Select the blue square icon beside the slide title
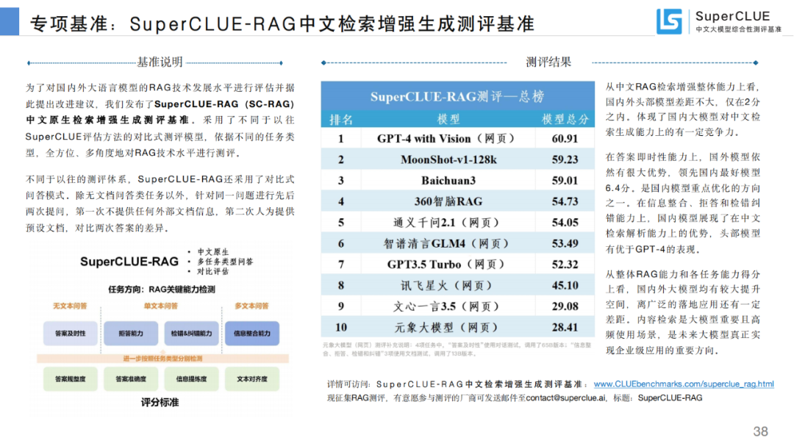 10,21
